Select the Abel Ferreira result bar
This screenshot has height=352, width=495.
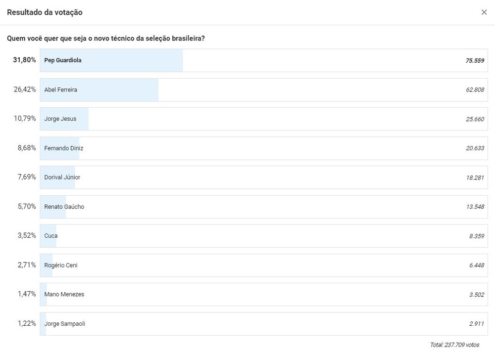[263, 90]
